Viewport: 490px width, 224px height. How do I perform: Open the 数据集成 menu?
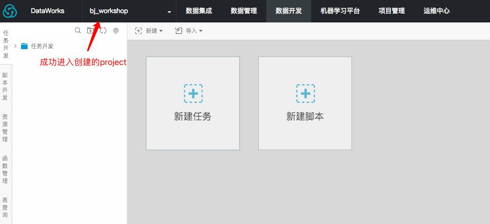pos(199,11)
